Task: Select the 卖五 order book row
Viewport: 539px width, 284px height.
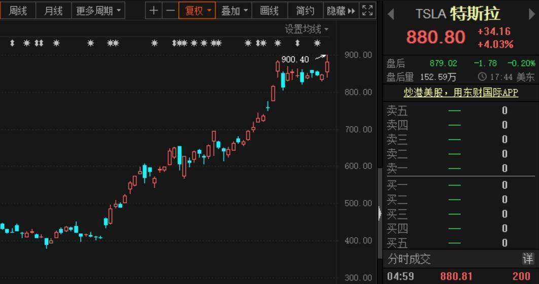Action: pos(459,111)
